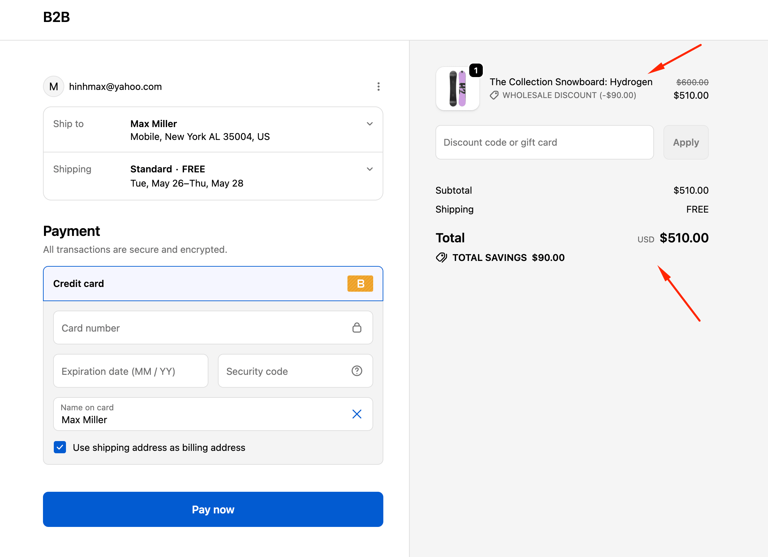The width and height of the screenshot is (768, 557).
Task: Focus the Expiration date field
Action: pyautogui.click(x=131, y=371)
